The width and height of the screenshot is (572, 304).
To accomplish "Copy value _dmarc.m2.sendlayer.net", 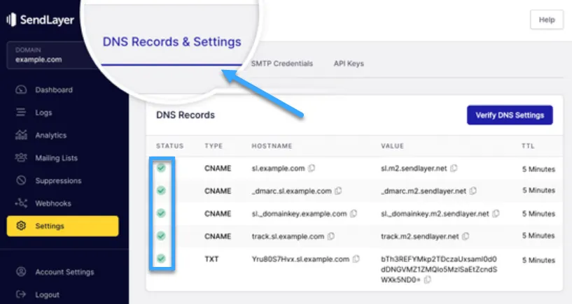I will click(473, 191).
